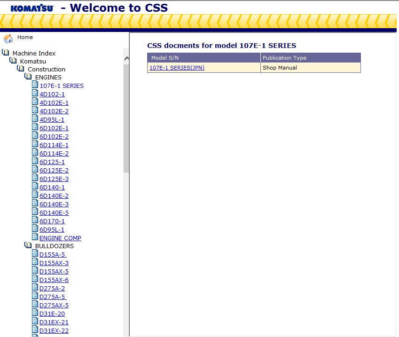Click document icon beside 6D125-1
Viewport: 399px width, 337px height.
tap(35, 161)
